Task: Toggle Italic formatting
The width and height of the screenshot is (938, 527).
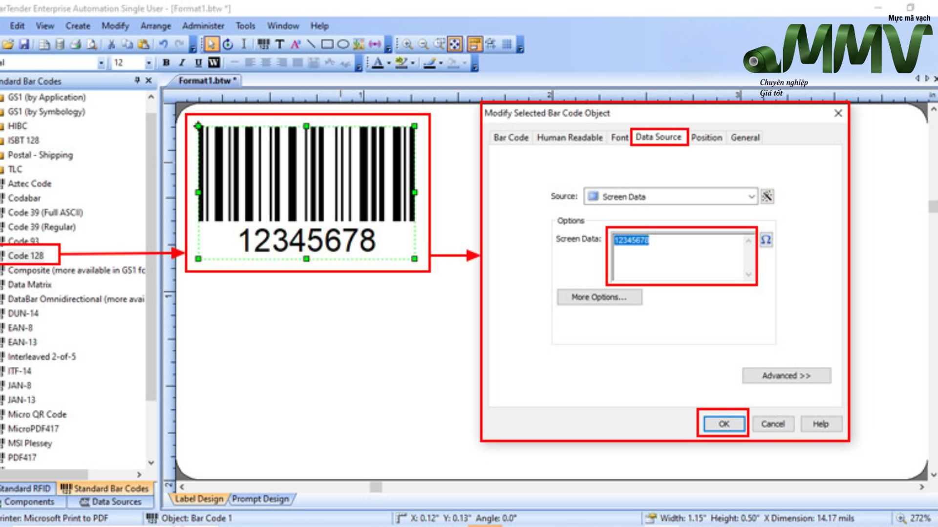Action: [x=182, y=62]
